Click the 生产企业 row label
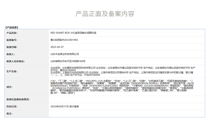Image resolution: width=210 pixels, height=128 pixels. 12,71
